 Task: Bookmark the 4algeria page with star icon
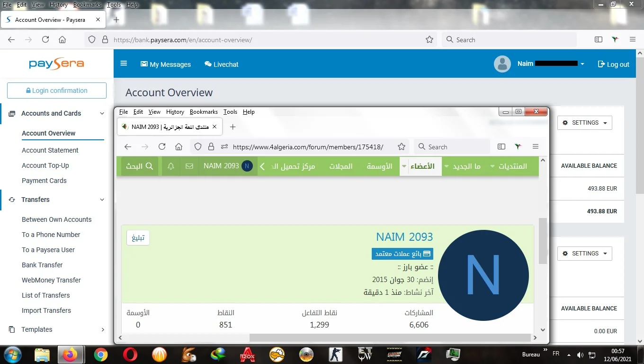click(401, 147)
